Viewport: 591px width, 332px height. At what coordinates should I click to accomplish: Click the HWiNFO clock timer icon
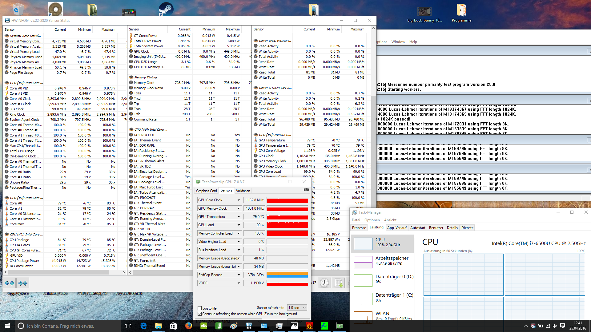tap(324, 283)
